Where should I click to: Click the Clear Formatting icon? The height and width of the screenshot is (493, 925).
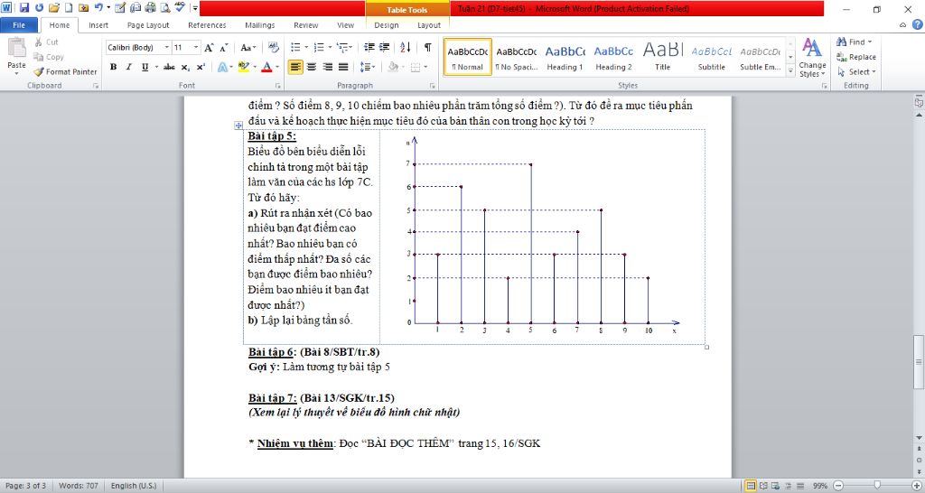click(273, 47)
